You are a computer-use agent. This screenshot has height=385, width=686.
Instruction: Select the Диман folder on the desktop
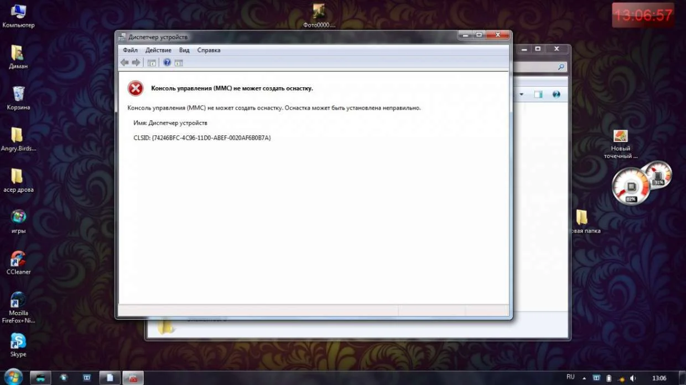click(18, 56)
